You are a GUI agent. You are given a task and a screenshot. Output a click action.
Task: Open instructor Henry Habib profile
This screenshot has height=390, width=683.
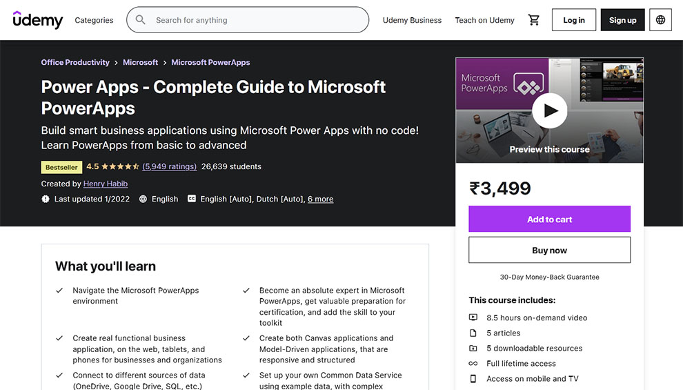point(106,184)
